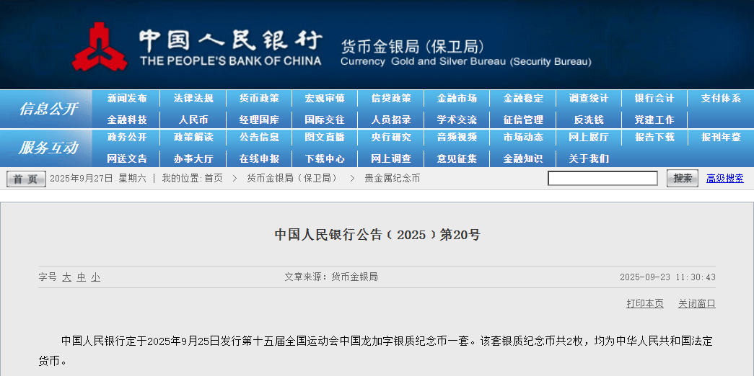Open 银行会计 menu entry

(654, 99)
